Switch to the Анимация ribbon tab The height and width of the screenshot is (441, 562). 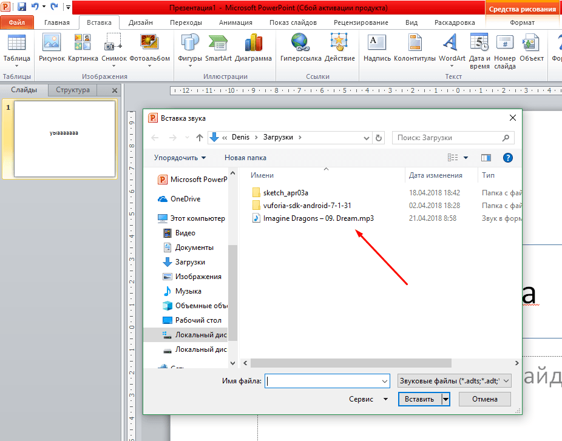(x=235, y=22)
